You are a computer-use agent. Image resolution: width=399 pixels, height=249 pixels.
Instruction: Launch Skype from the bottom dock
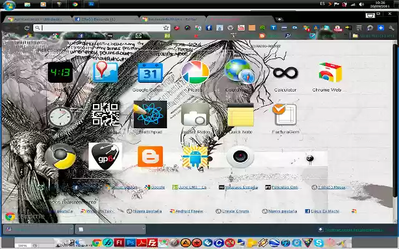(x=319, y=243)
